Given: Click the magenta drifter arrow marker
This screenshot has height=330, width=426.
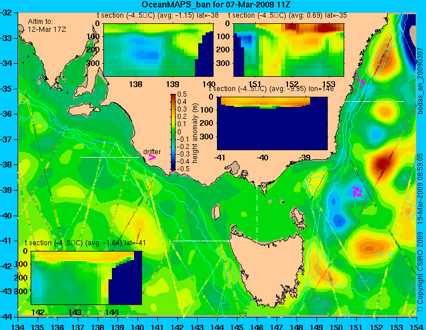Looking at the screenshot, I should click(152, 157).
